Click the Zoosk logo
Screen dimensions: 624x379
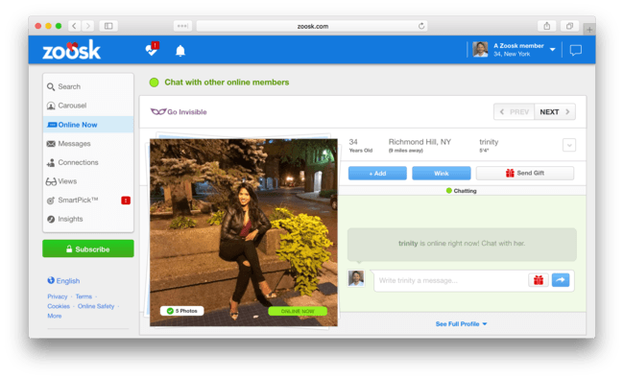[x=71, y=50]
